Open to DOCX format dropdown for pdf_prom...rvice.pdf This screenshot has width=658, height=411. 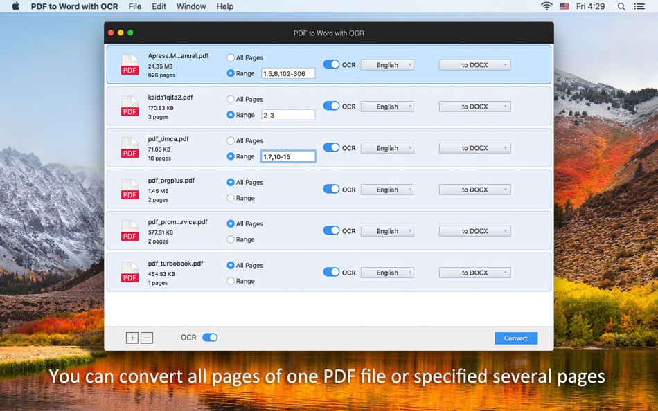(475, 231)
